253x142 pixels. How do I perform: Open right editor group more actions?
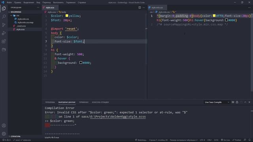coord(249,7)
